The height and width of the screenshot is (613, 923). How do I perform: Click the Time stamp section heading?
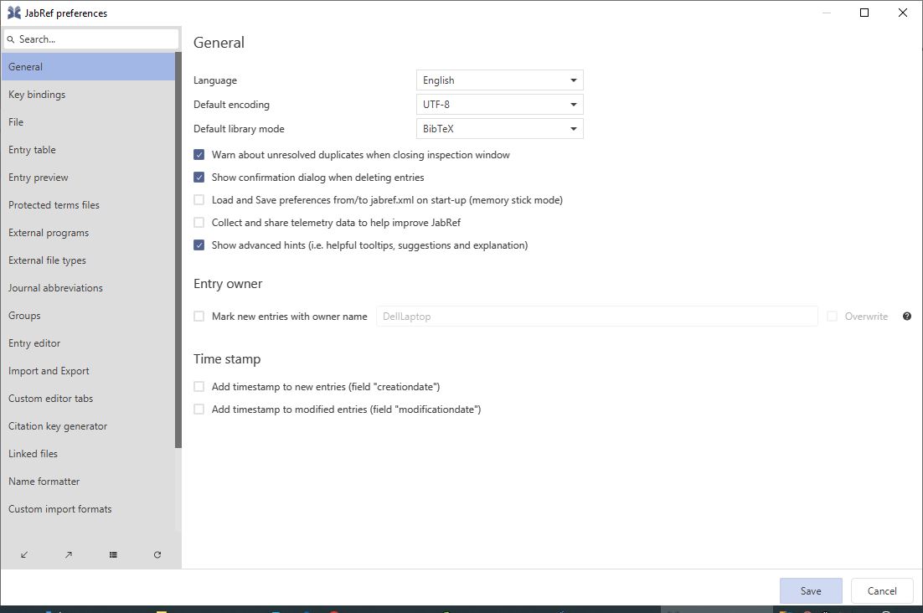click(x=227, y=359)
